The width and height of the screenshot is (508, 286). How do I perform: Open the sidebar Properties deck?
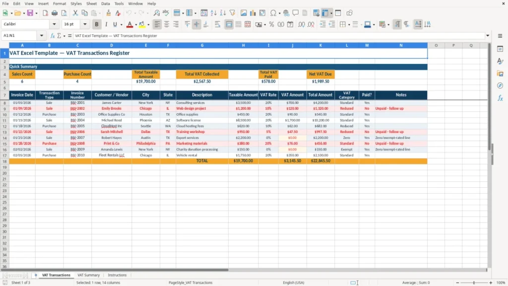click(x=500, y=49)
